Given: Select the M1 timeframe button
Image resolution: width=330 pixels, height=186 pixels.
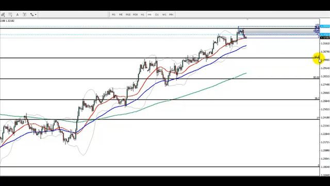Looking at the screenshot, I should coord(113,14).
